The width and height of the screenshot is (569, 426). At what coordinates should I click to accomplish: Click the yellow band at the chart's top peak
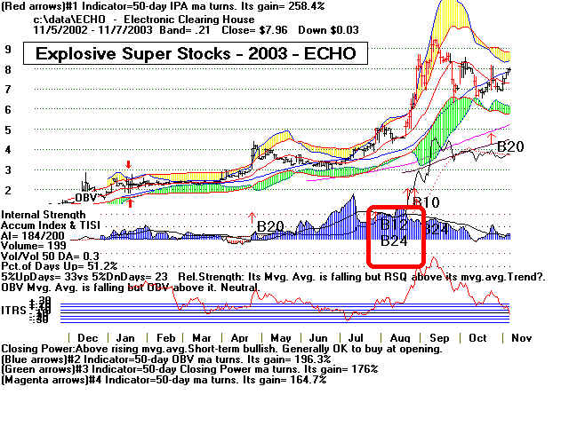(450, 18)
